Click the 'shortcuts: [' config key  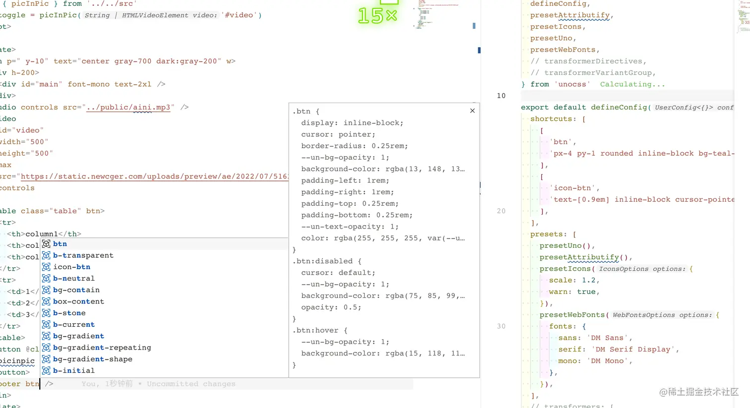[x=558, y=119]
